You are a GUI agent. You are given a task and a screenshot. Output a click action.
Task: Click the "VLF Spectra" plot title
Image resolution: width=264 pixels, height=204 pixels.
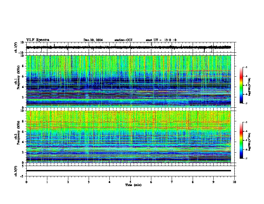[38, 40]
